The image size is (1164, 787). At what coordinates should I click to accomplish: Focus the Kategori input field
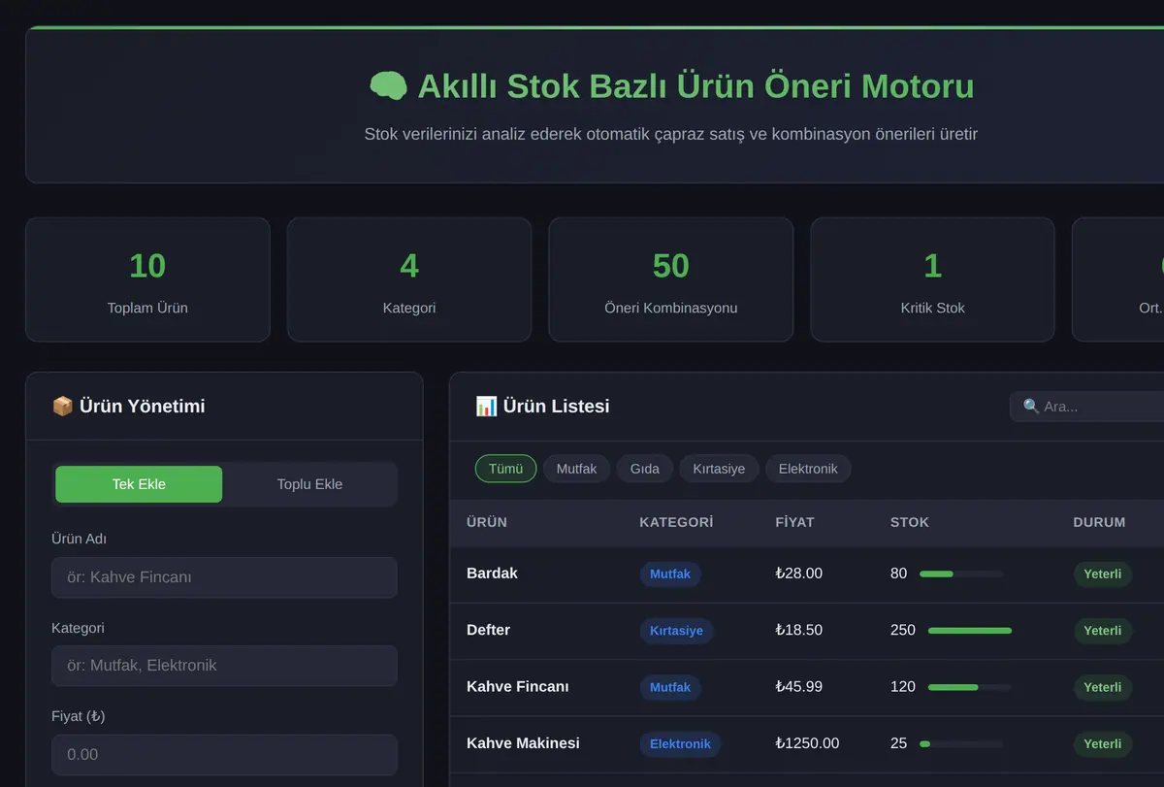[224, 666]
